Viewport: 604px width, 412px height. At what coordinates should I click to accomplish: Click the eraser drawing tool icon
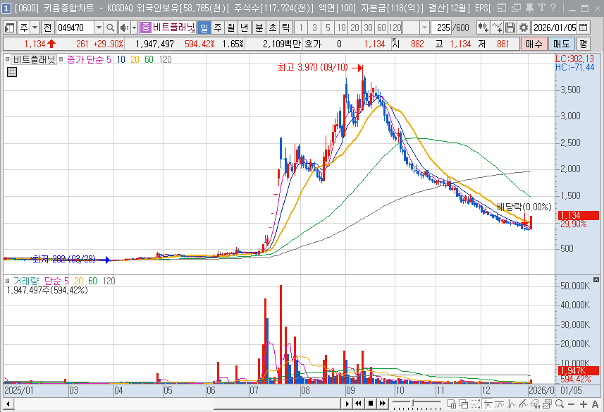point(535,404)
